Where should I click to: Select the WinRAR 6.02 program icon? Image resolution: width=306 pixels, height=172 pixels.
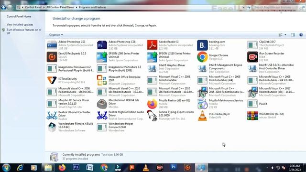click(252, 115)
